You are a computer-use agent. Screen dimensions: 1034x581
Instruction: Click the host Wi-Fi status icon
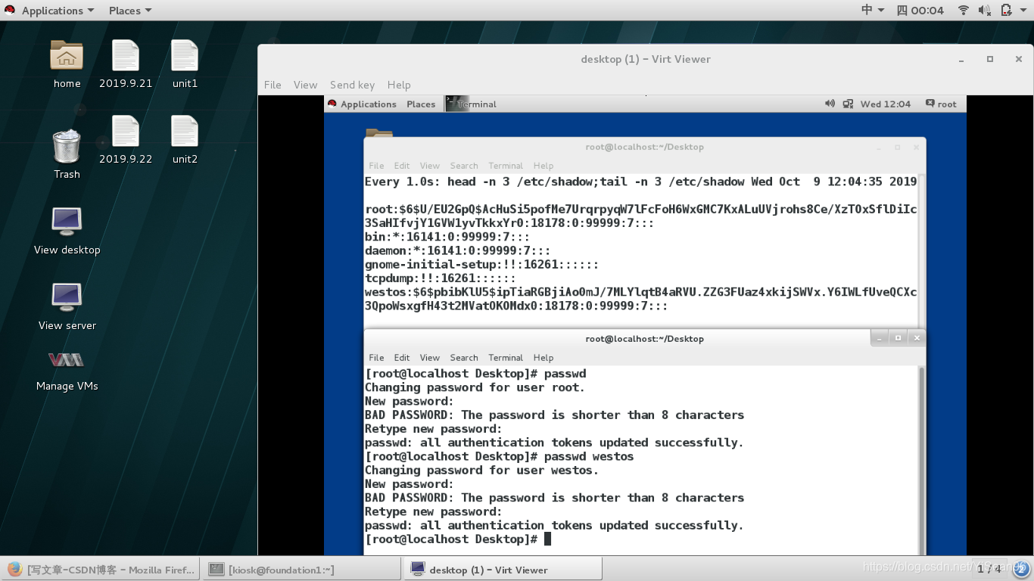964,10
